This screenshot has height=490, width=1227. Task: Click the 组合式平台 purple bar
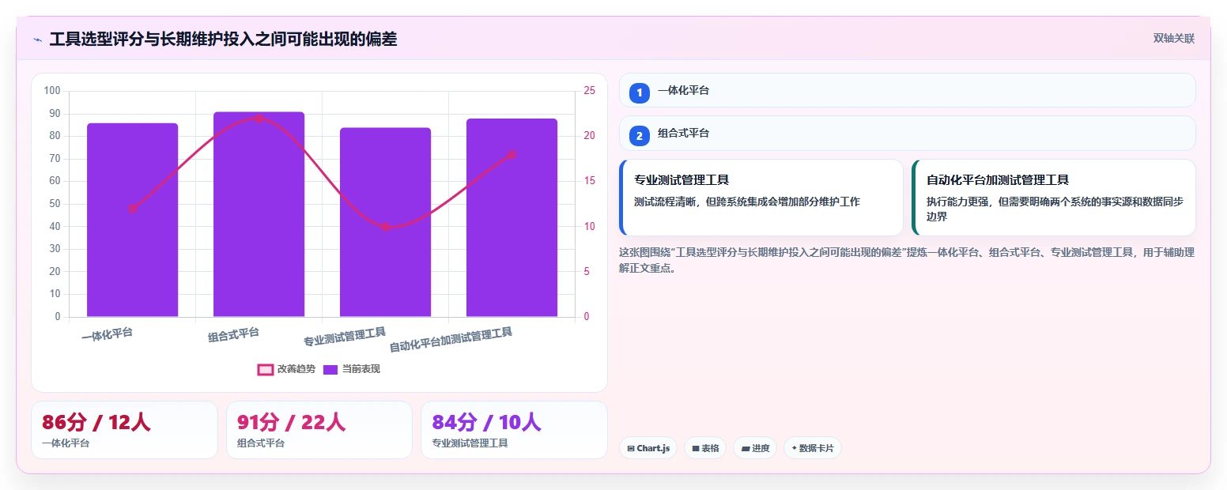[259, 214]
